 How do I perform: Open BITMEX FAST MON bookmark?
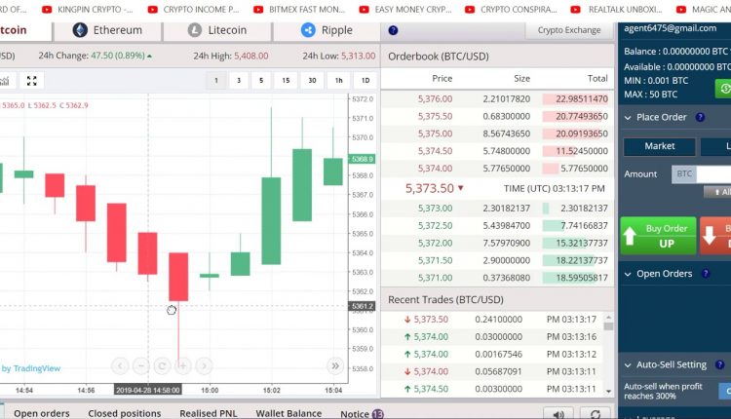pos(300,10)
